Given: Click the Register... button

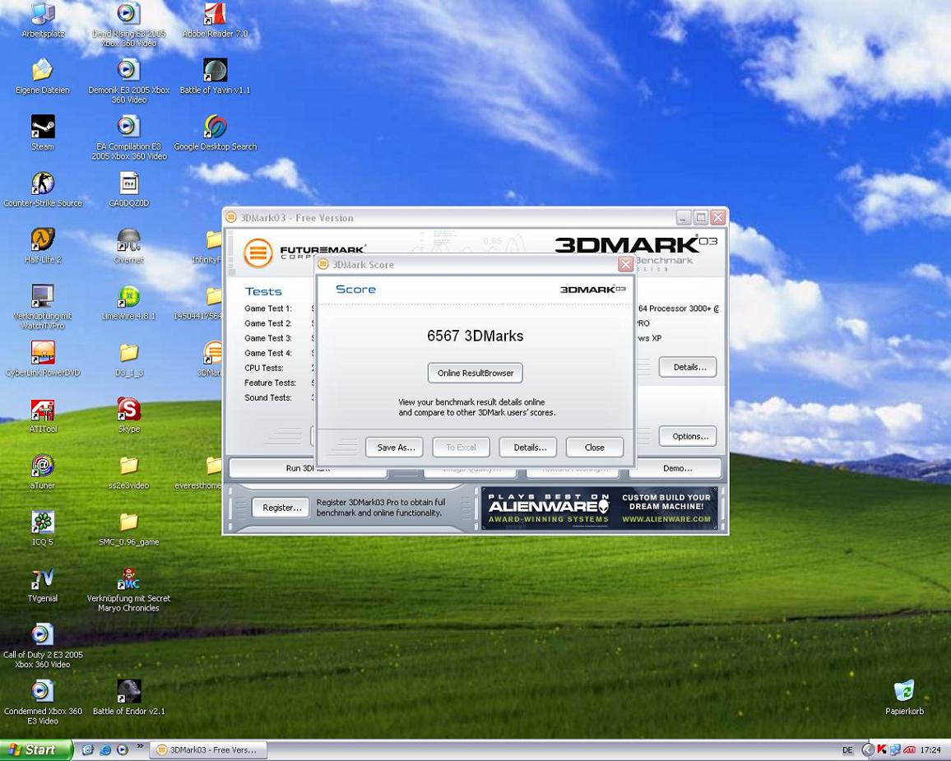Looking at the screenshot, I should (x=281, y=508).
